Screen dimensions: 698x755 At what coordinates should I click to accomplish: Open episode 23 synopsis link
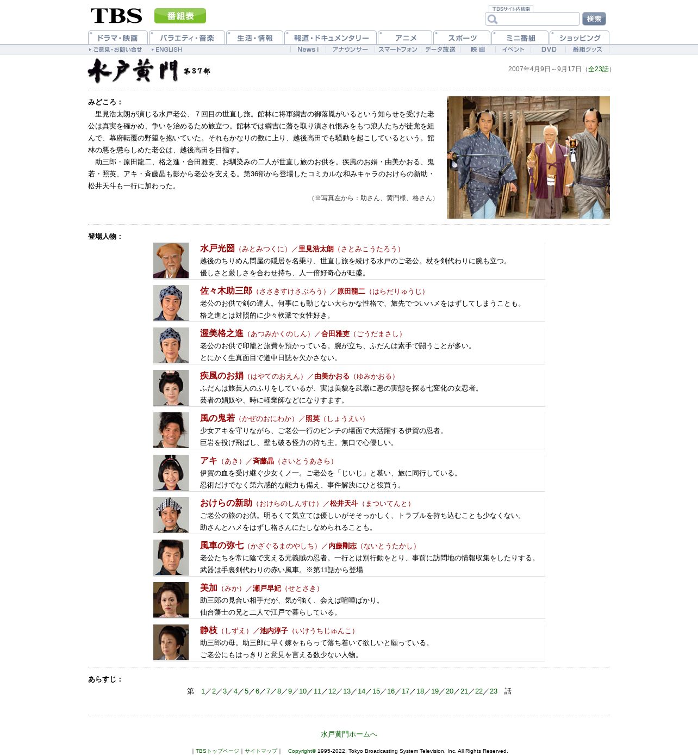point(494,691)
